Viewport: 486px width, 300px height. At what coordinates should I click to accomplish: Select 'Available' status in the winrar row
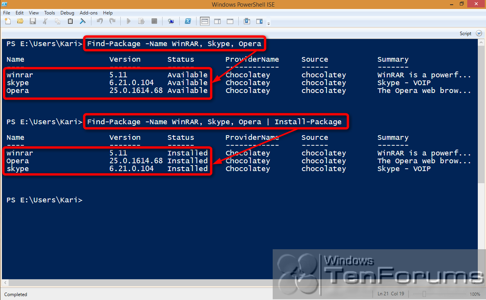coord(188,75)
